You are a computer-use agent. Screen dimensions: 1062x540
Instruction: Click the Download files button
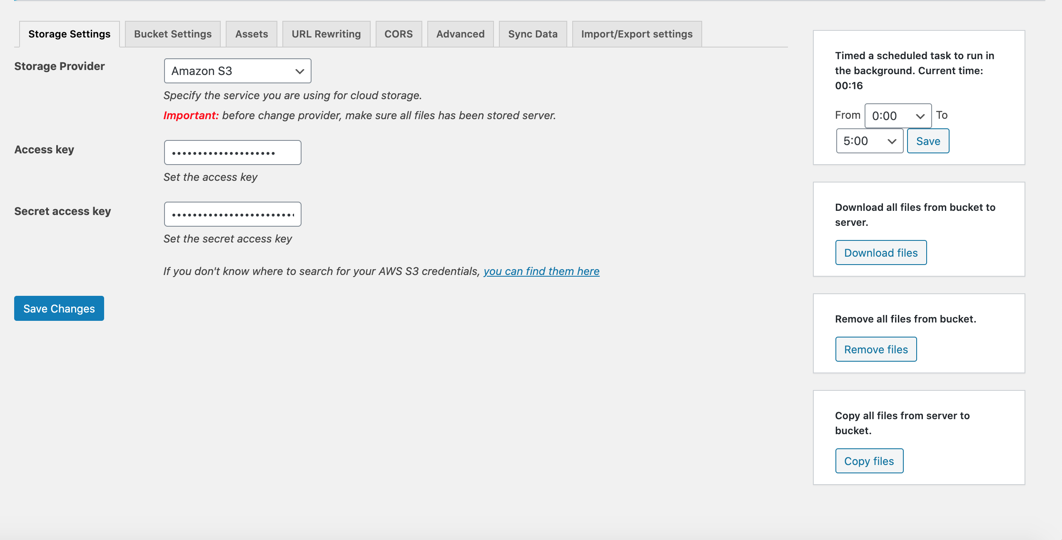point(880,252)
